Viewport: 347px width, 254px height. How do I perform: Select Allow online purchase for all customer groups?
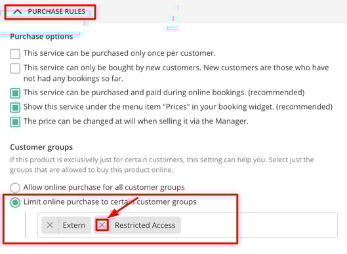[15, 188]
